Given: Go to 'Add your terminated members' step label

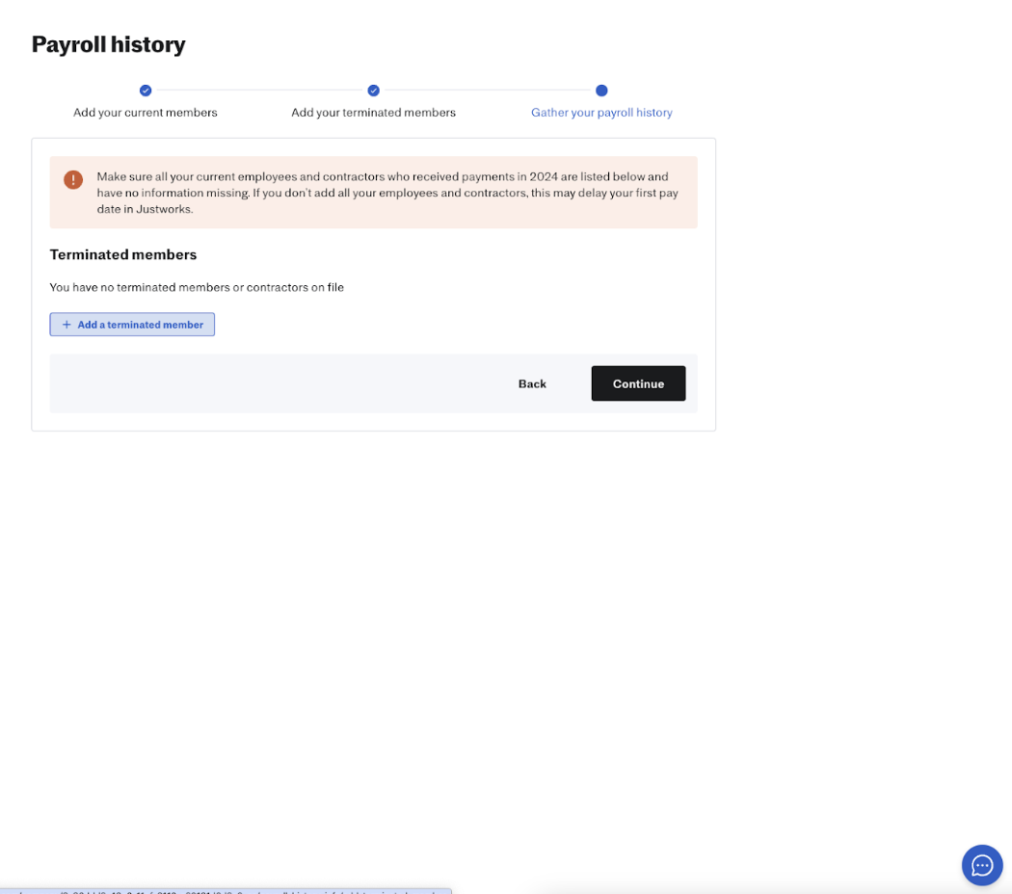Looking at the screenshot, I should point(373,113).
